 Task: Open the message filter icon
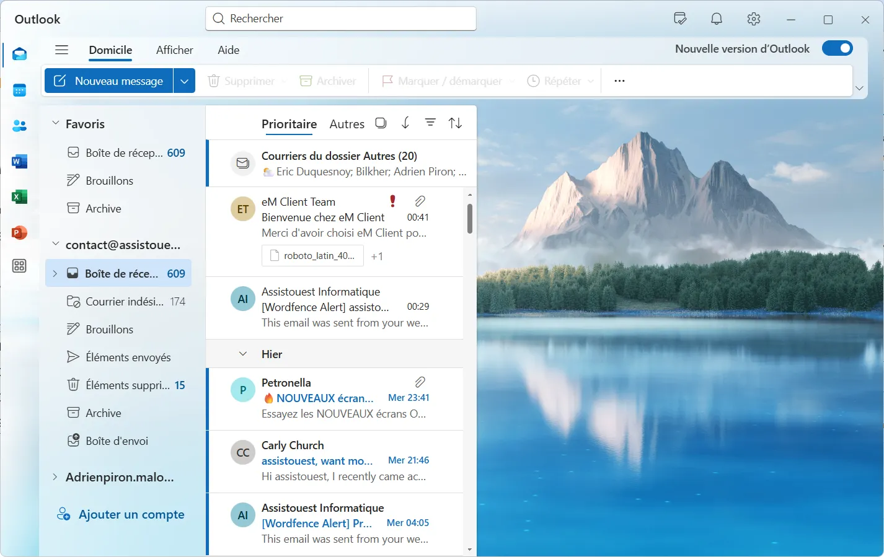pyautogui.click(x=430, y=123)
